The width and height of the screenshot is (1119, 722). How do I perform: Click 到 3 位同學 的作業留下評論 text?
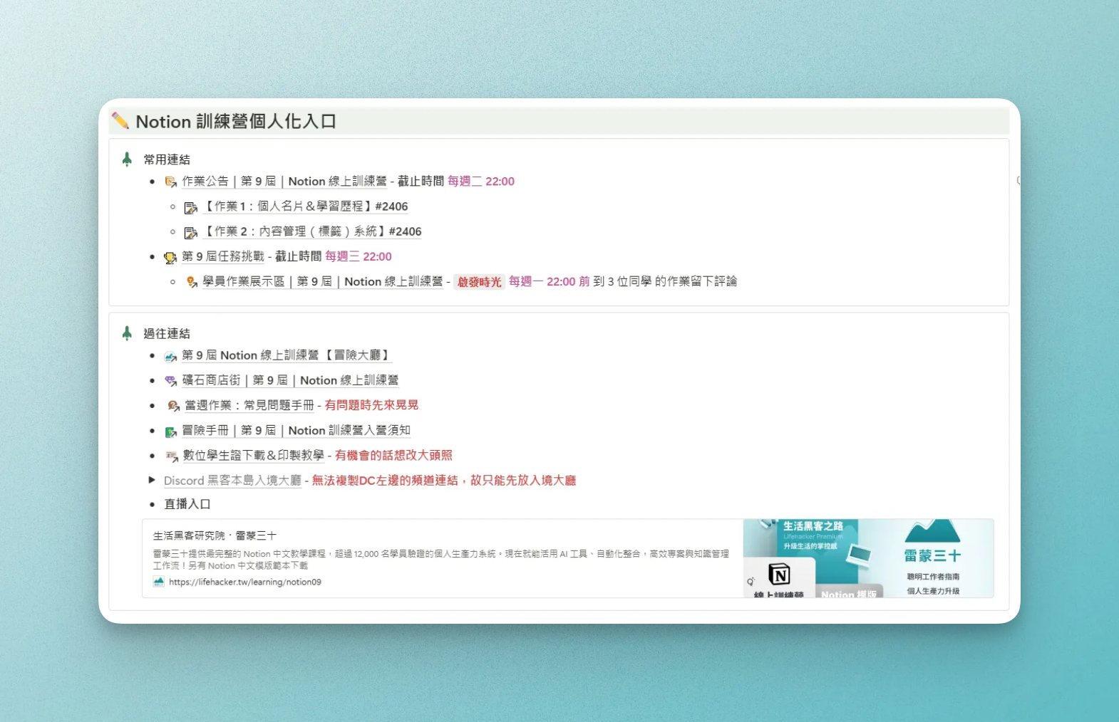point(666,281)
